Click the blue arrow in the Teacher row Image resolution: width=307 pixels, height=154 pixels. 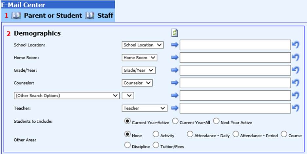tap(175, 108)
